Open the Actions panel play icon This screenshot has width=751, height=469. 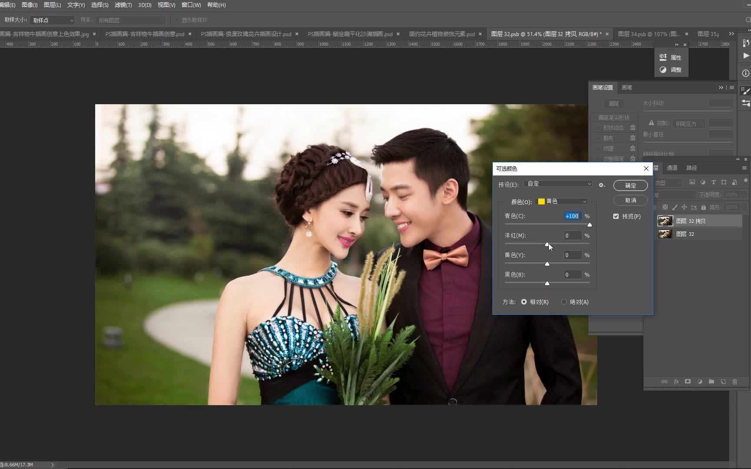tap(746, 56)
